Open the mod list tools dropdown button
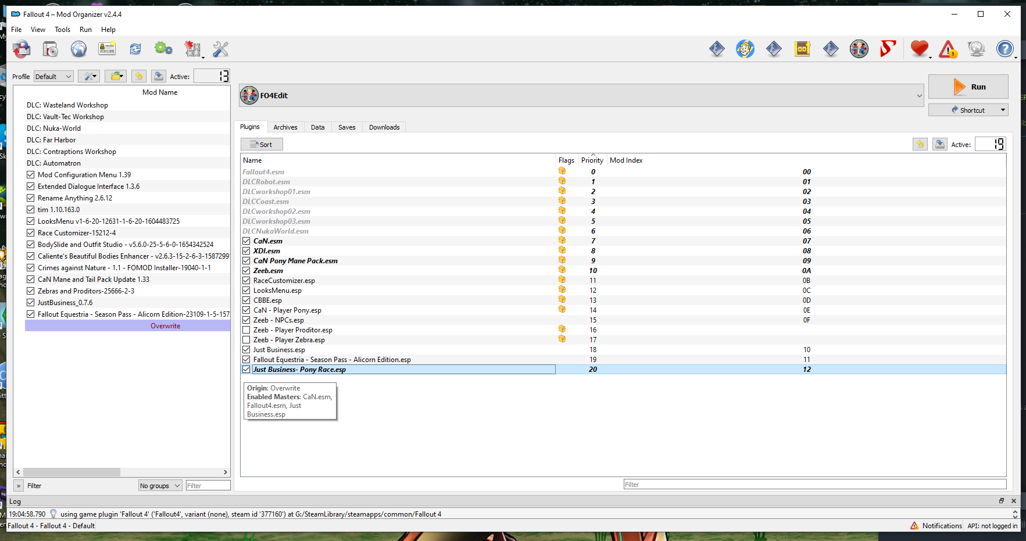 pyautogui.click(x=89, y=76)
